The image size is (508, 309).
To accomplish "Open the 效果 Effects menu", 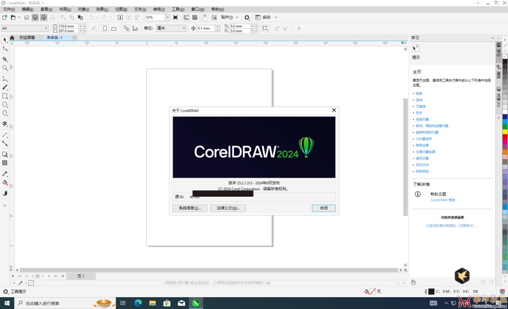I will click(x=102, y=9).
